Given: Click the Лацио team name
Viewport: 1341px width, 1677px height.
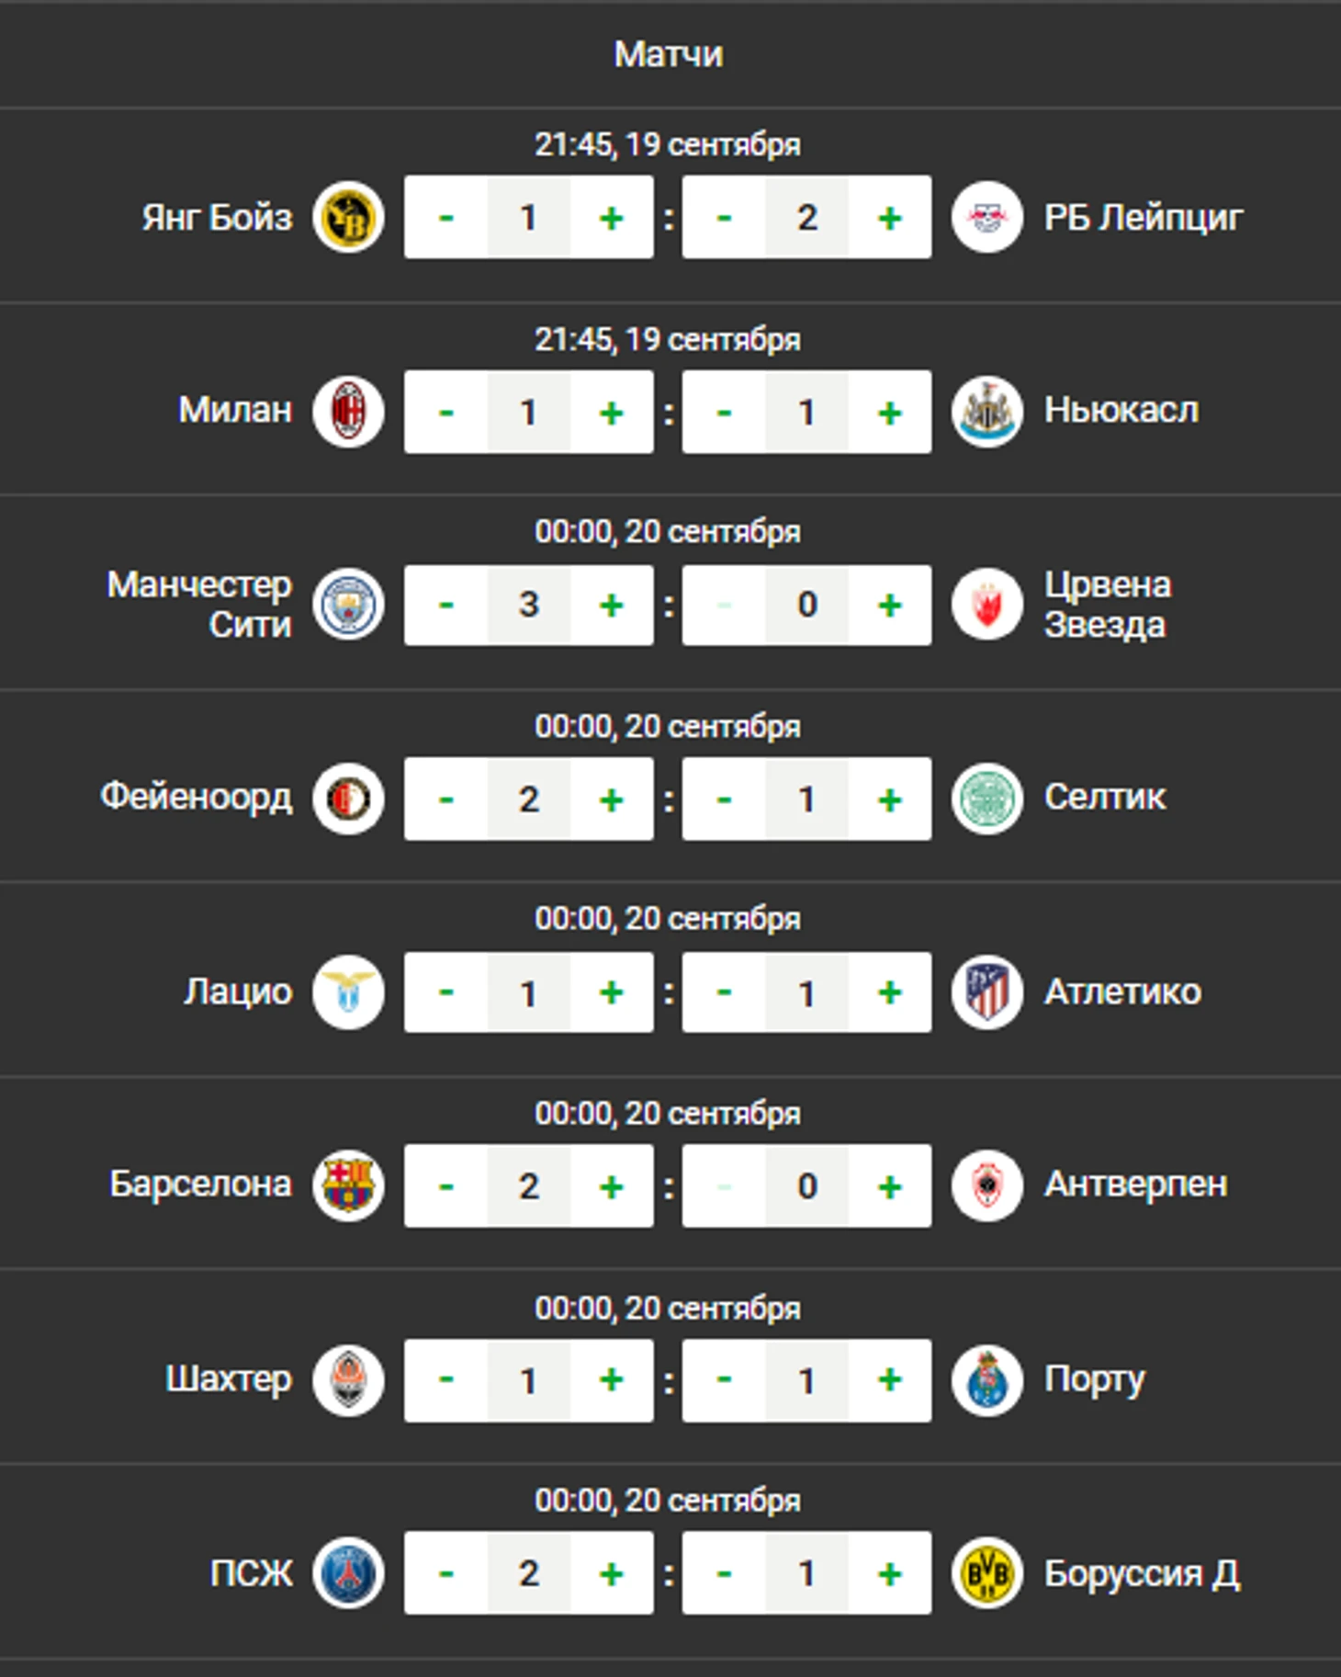Looking at the screenshot, I should [238, 992].
